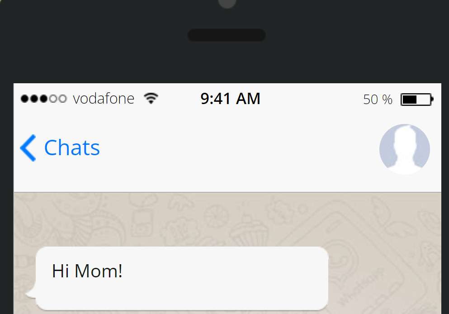Go back to the Chats list
Image resolution: width=449 pixels, height=314 pixels.
[x=71, y=148]
